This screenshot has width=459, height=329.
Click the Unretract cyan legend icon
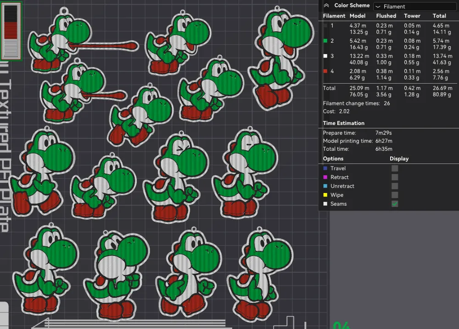(325, 186)
